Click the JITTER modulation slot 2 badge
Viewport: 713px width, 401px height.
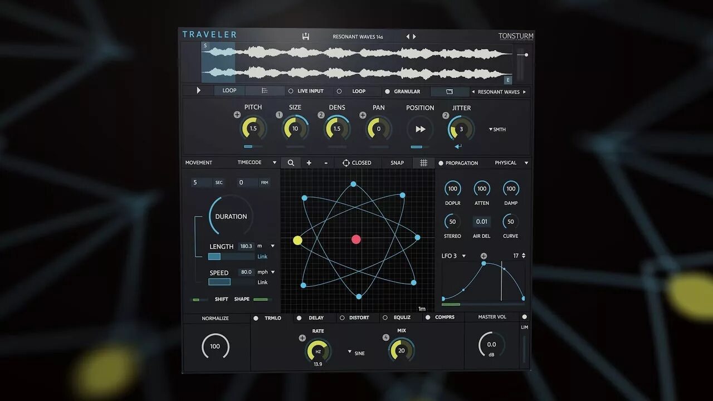click(446, 115)
